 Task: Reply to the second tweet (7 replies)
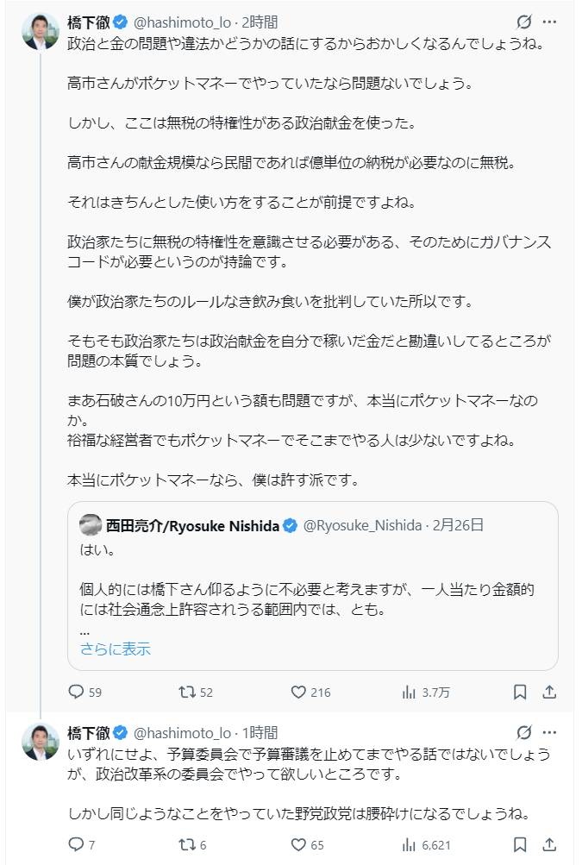pyautogui.click(x=76, y=844)
